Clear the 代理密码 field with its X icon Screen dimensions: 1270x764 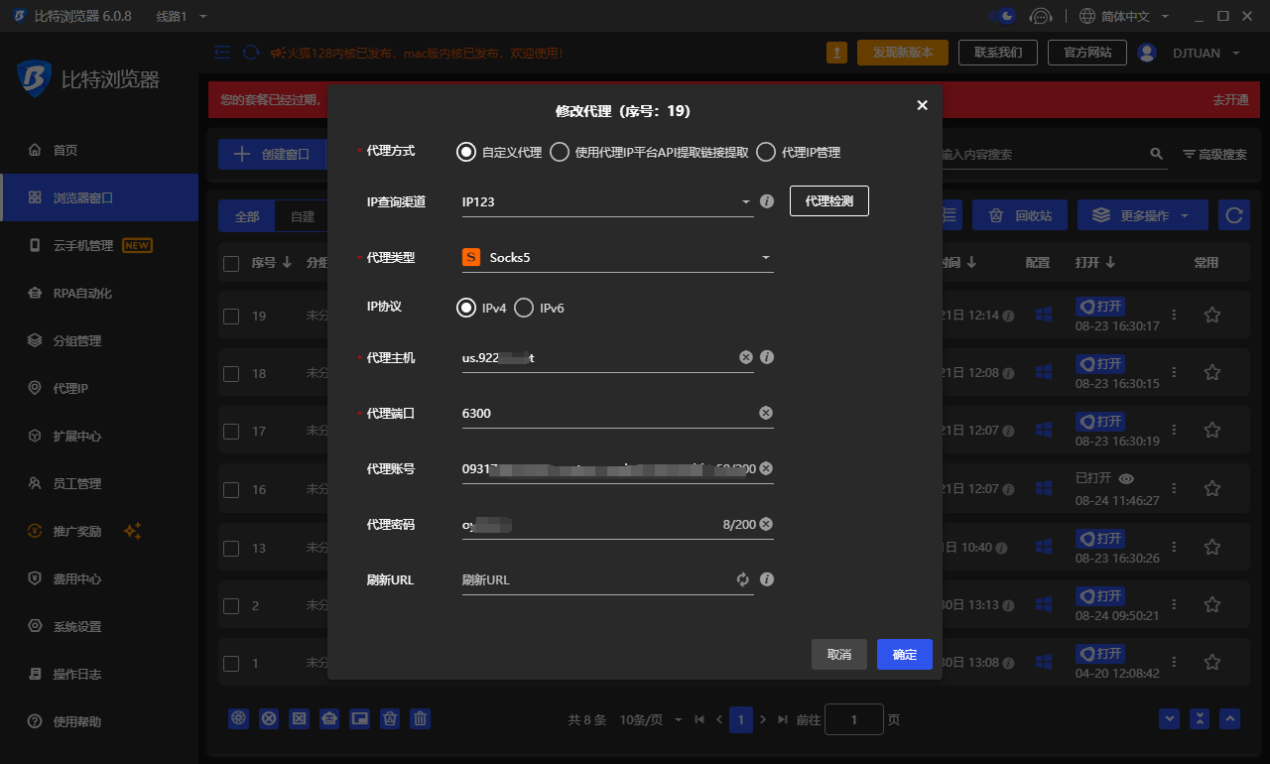click(766, 524)
